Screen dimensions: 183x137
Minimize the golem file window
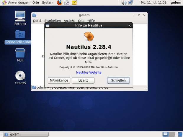pyautogui.click(x=134, y=15)
